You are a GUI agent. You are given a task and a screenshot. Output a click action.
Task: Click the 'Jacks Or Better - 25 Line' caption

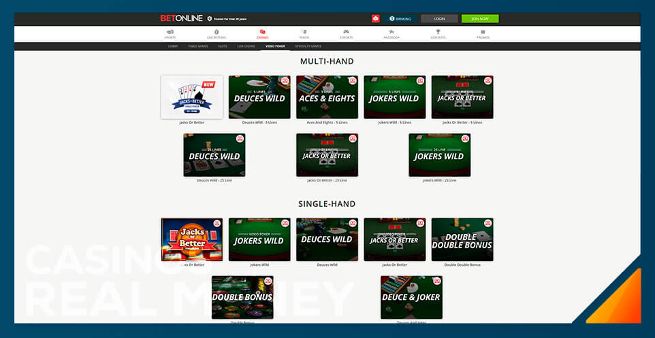(x=327, y=181)
